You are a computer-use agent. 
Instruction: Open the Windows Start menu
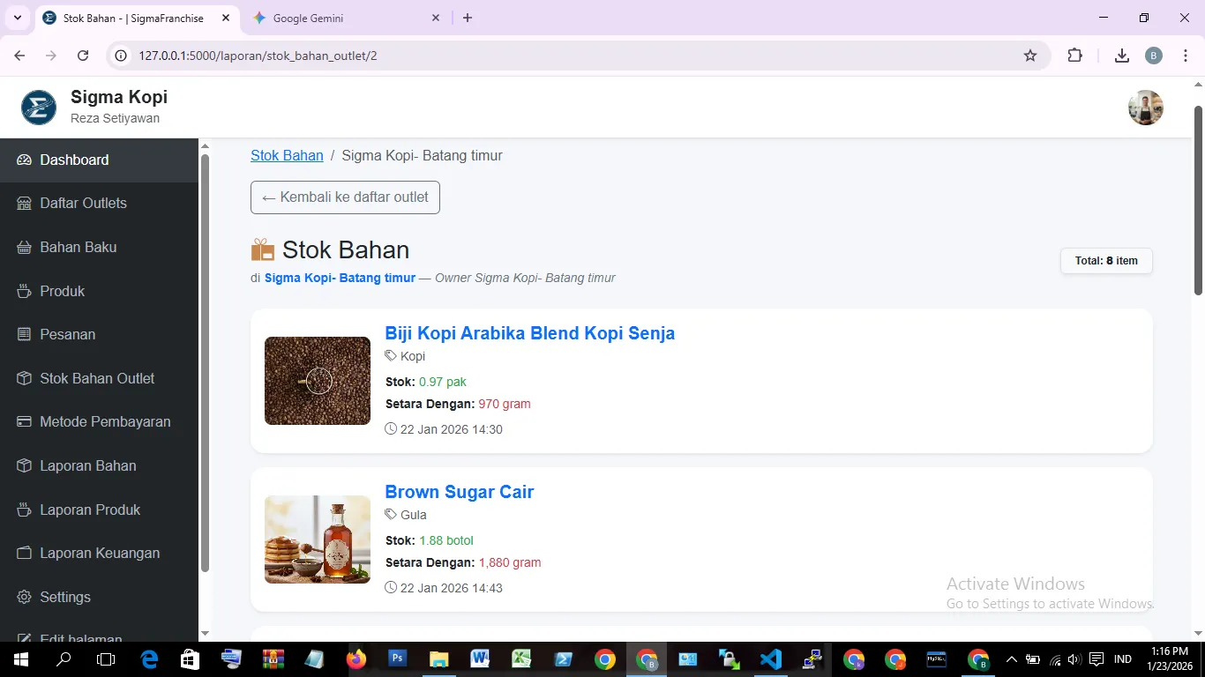pos(19,659)
